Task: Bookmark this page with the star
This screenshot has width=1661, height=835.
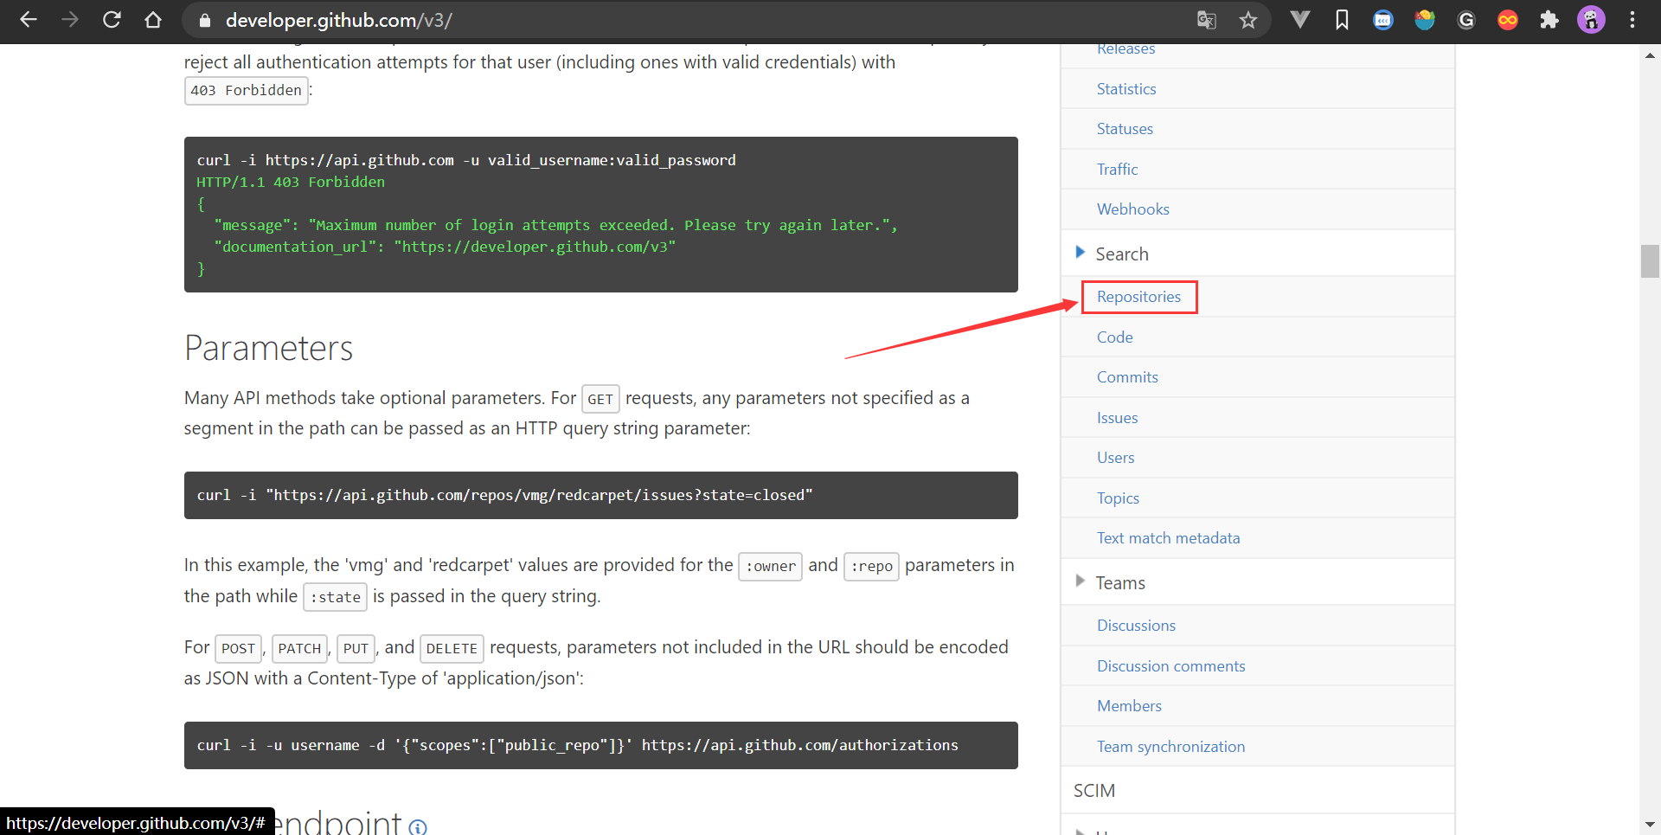Action: (1247, 19)
